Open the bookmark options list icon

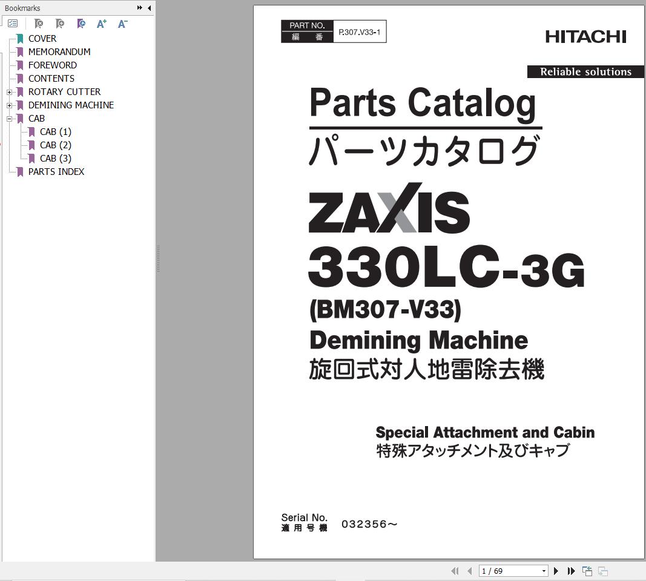coord(13,24)
